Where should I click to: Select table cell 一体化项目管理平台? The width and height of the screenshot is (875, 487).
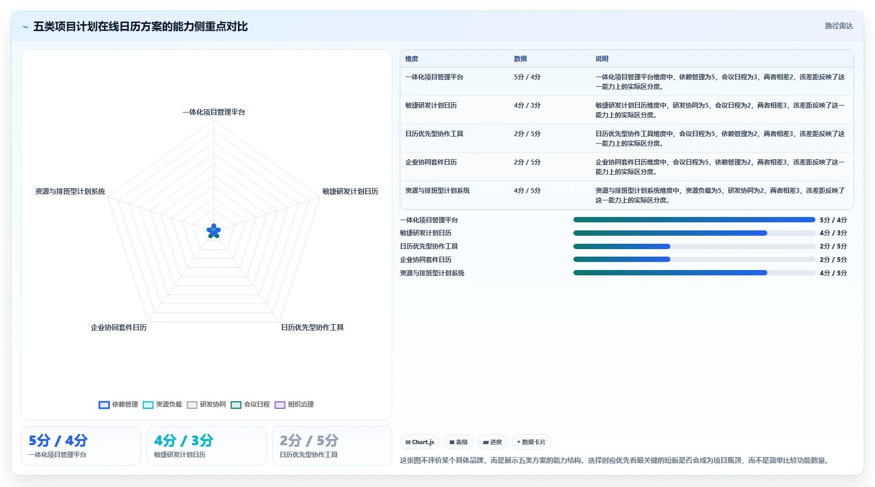[434, 77]
